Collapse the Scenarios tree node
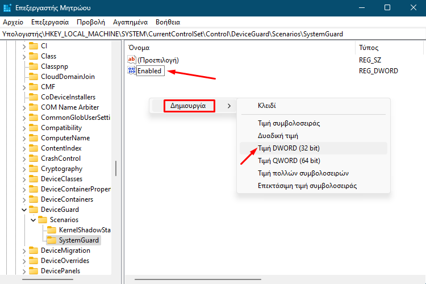Viewport: 426px width, 284px height. 33,220
